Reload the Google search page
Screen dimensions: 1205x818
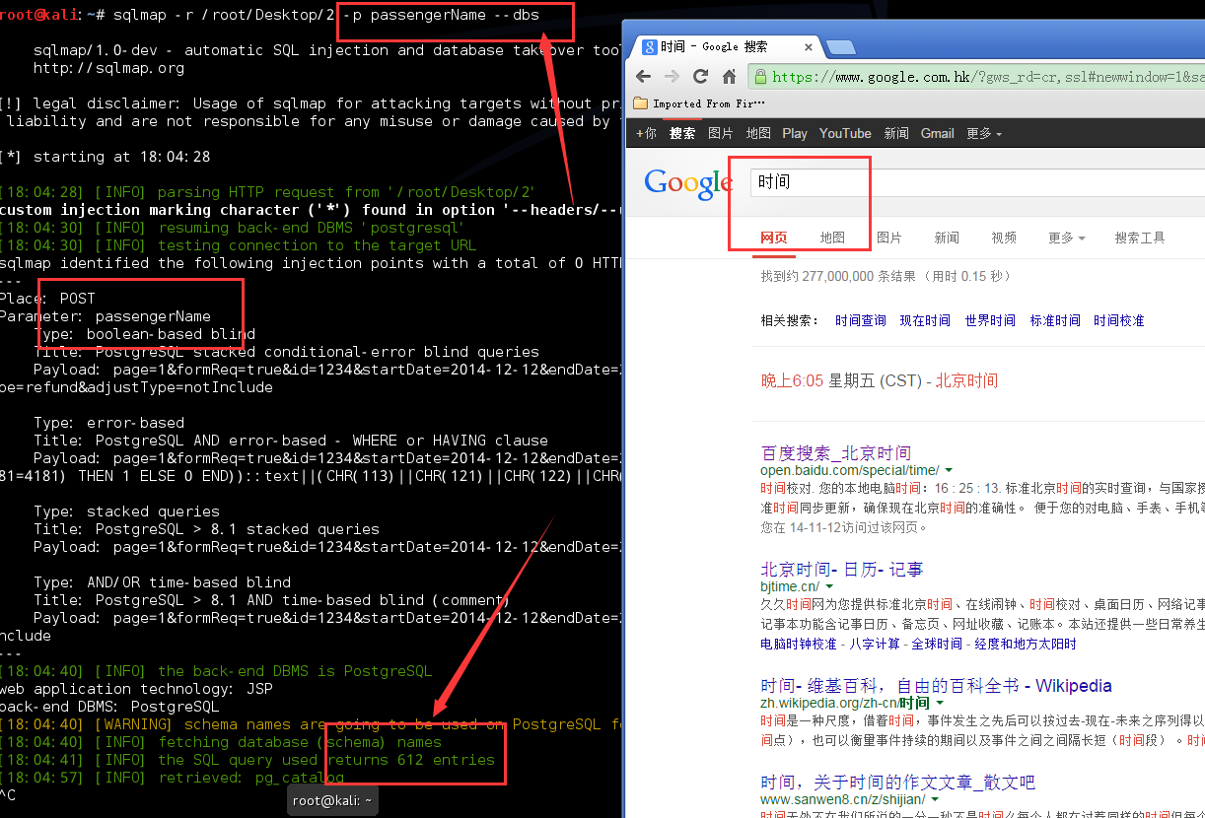[x=701, y=77]
